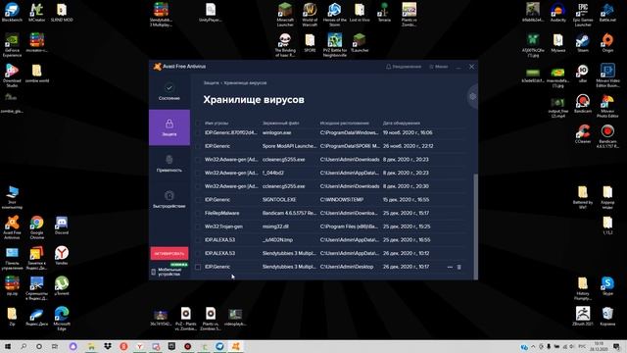Go back to Защита via breadcrumb link
Viewport: 627px width, 353px height.
pos(212,82)
